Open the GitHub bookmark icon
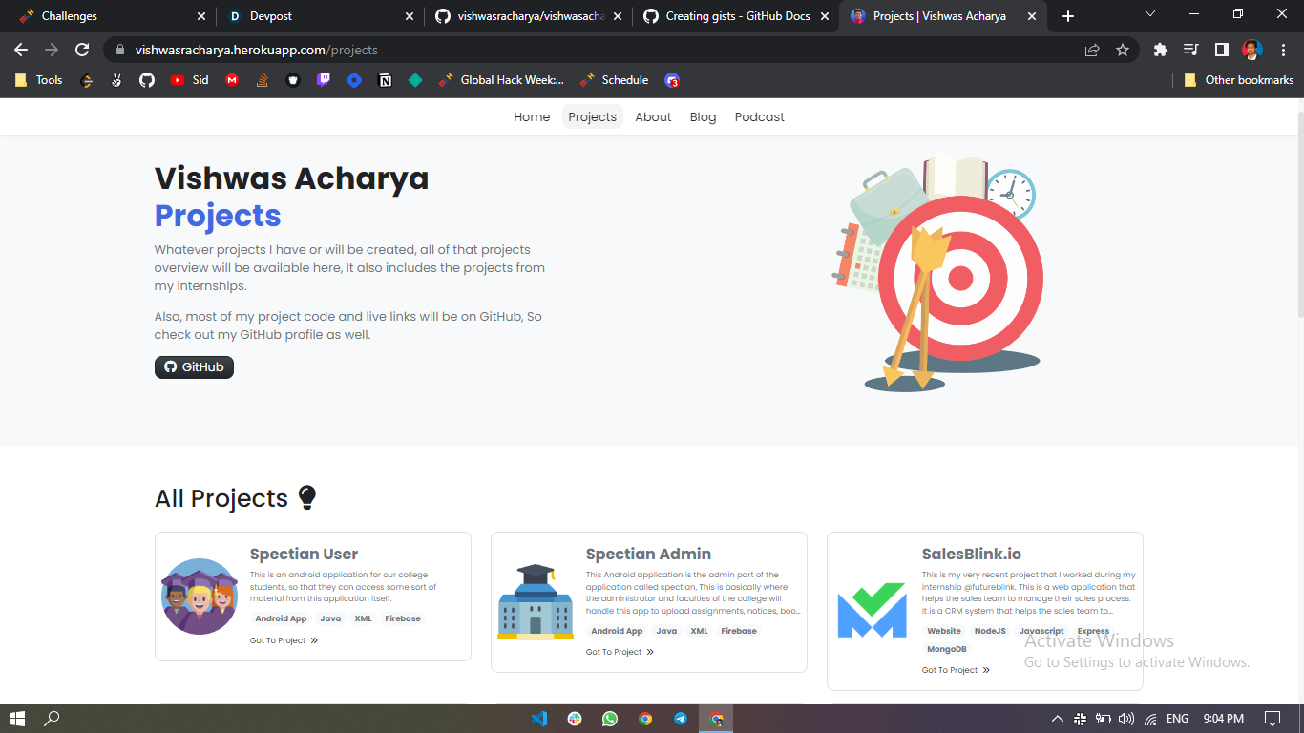Screen dimensions: 1304x733 tap(146, 80)
